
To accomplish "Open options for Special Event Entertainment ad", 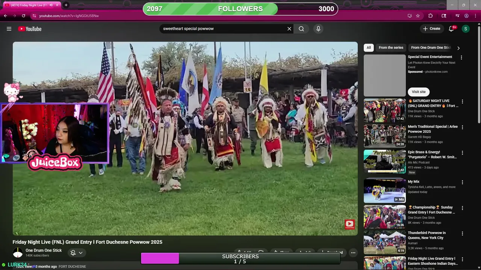I will [x=461, y=58].
